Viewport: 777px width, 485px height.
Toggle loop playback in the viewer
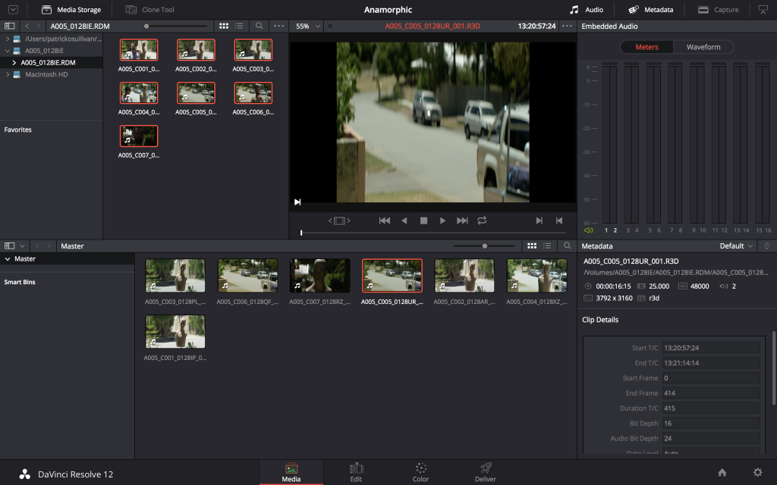pyautogui.click(x=482, y=221)
